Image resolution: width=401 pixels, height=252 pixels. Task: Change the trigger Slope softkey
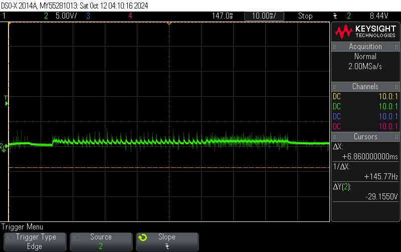click(x=167, y=241)
